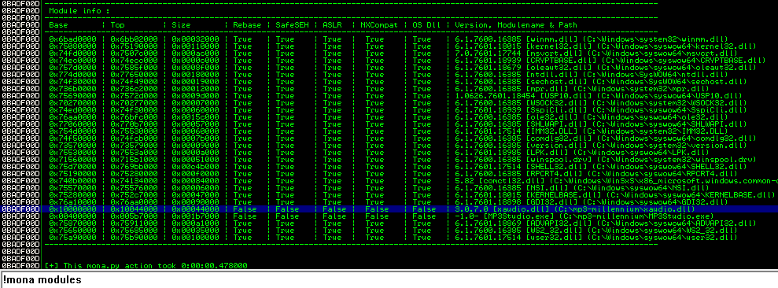The image size is (778, 288).
Task: Click the GDI32.dll module row
Action: coord(389,202)
